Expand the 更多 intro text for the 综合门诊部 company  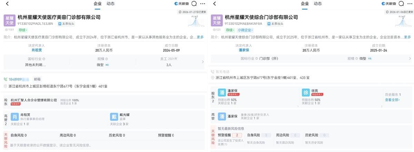407,37
